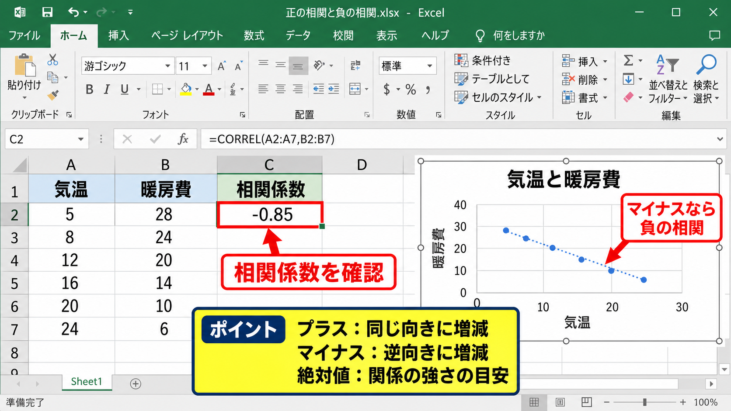Zoom out with minus button

tap(606, 402)
